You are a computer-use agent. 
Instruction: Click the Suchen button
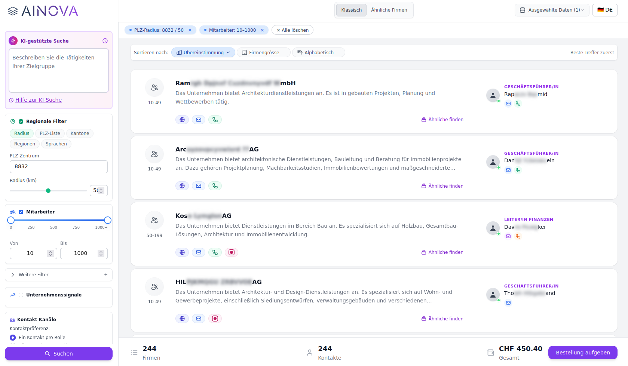pyautogui.click(x=58, y=353)
